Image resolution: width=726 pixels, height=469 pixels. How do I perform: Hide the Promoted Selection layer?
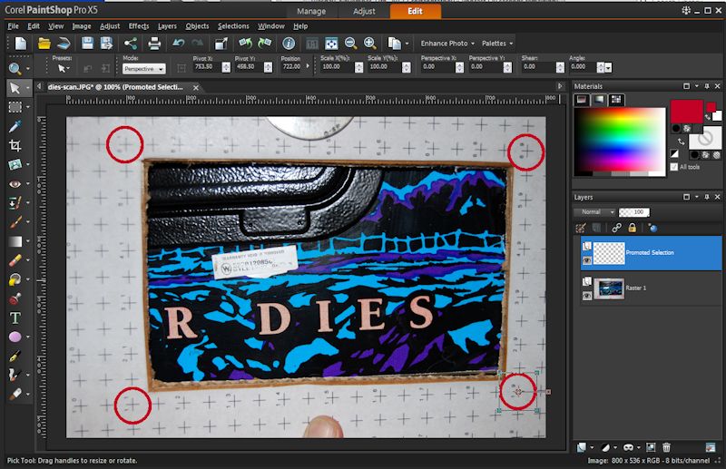point(586,260)
